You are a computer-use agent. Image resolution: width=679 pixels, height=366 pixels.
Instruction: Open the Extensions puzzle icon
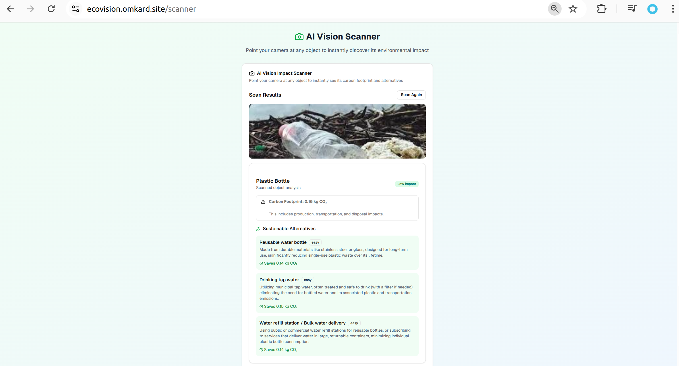pyautogui.click(x=601, y=9)
